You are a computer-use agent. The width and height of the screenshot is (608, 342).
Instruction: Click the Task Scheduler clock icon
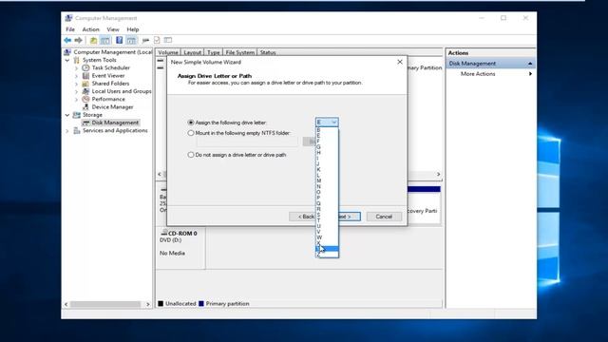[85, 67]
